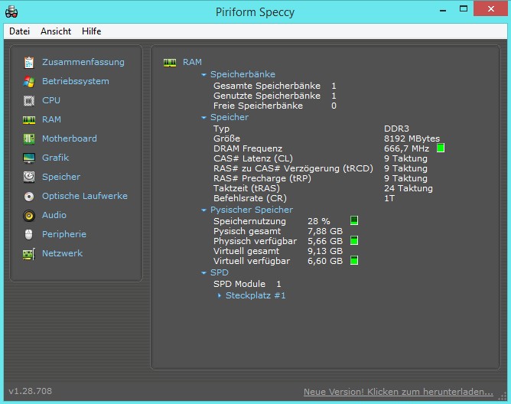
Task: Click the SPD Module row label
Action: 239,284
